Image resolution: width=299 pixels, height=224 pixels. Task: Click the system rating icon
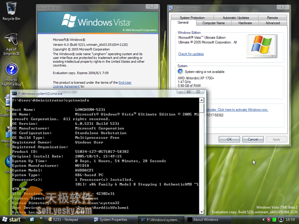coord(180,71)
